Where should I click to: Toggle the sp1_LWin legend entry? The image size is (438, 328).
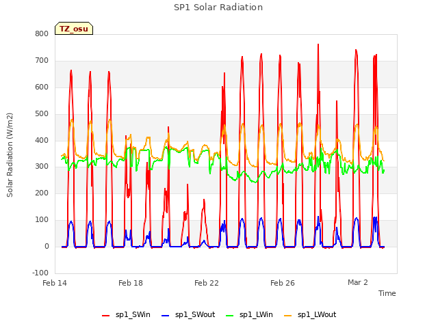249,315
